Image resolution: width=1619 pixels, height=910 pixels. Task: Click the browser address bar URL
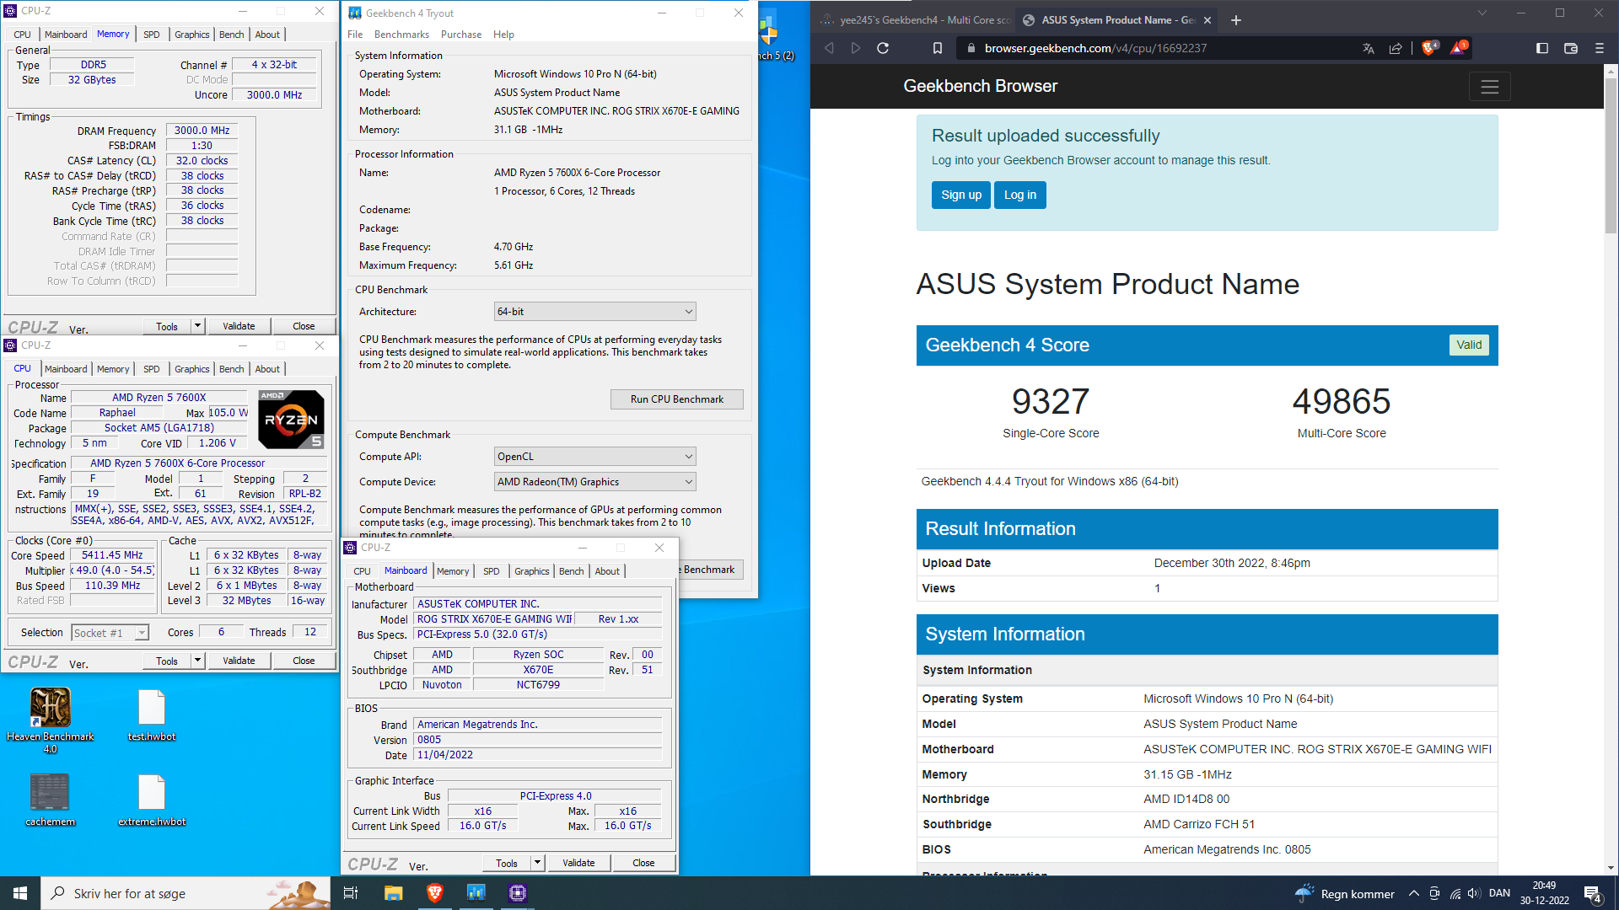pyautogui.click(x=1095, y=48)
